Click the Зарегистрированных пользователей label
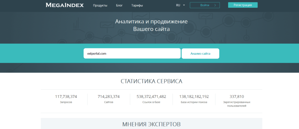This screenshot has height=129, width=299. coord(237,104)
